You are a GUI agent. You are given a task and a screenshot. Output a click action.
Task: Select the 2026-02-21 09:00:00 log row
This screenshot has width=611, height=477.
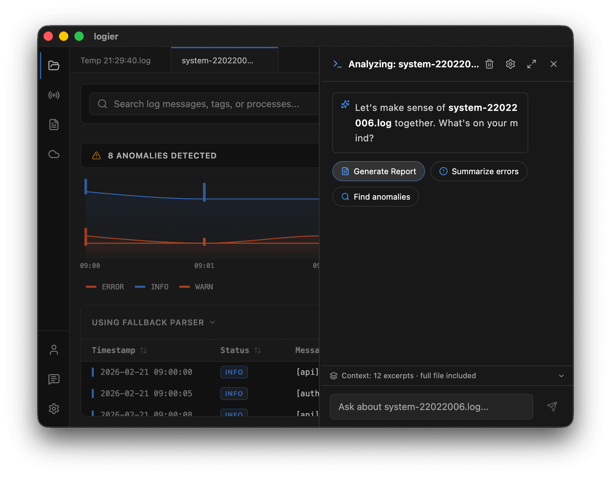[200, 372]
